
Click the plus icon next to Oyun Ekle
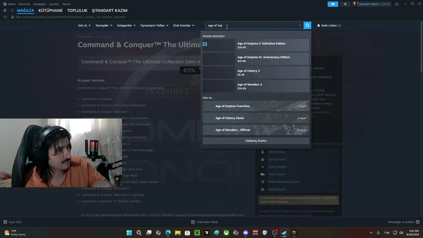5,222
